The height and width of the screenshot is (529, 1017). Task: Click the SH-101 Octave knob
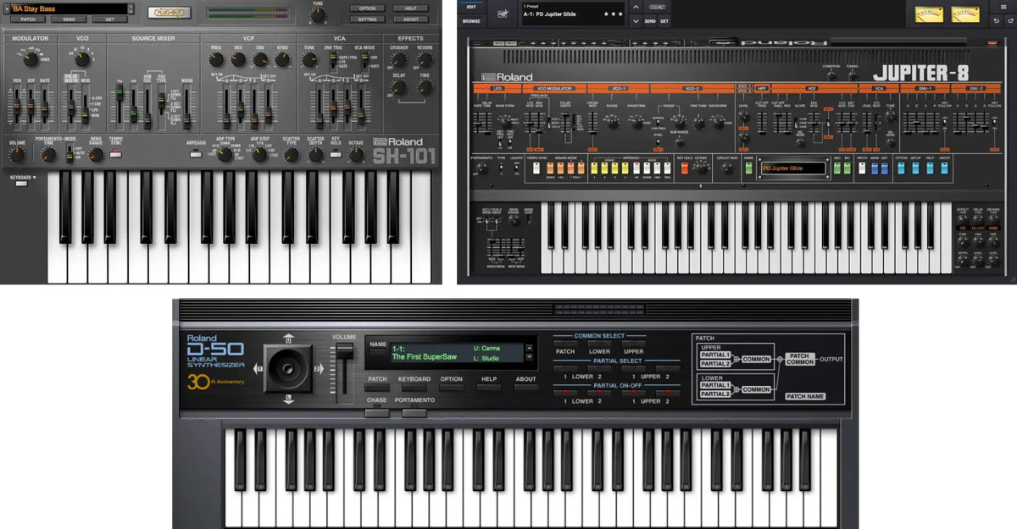tap(357, 154)
